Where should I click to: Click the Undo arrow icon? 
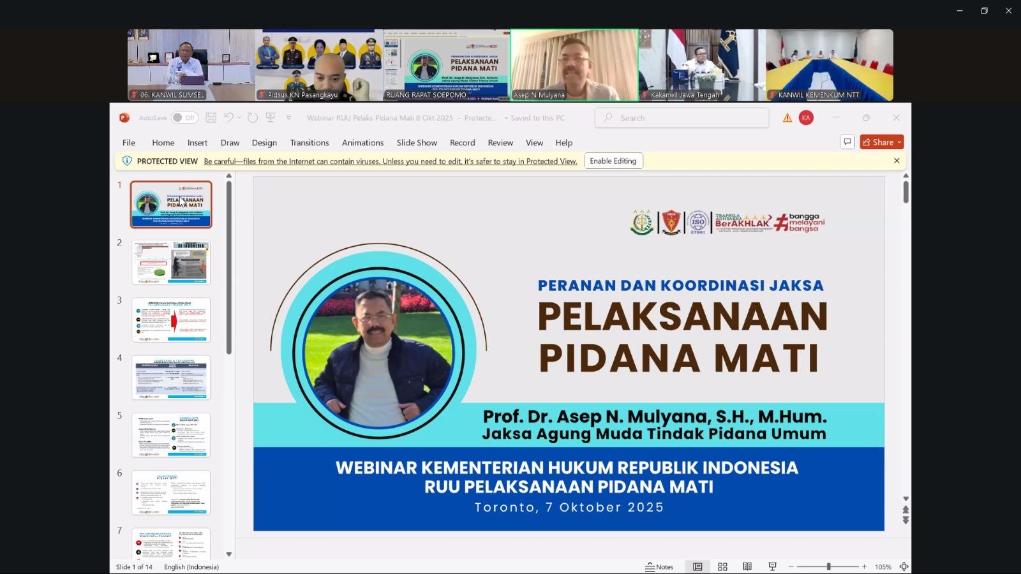pos(228,118)
